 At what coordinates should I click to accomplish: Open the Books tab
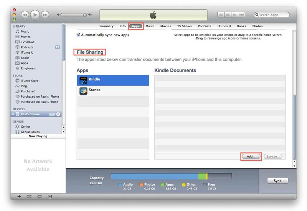(x=241, y=26)
